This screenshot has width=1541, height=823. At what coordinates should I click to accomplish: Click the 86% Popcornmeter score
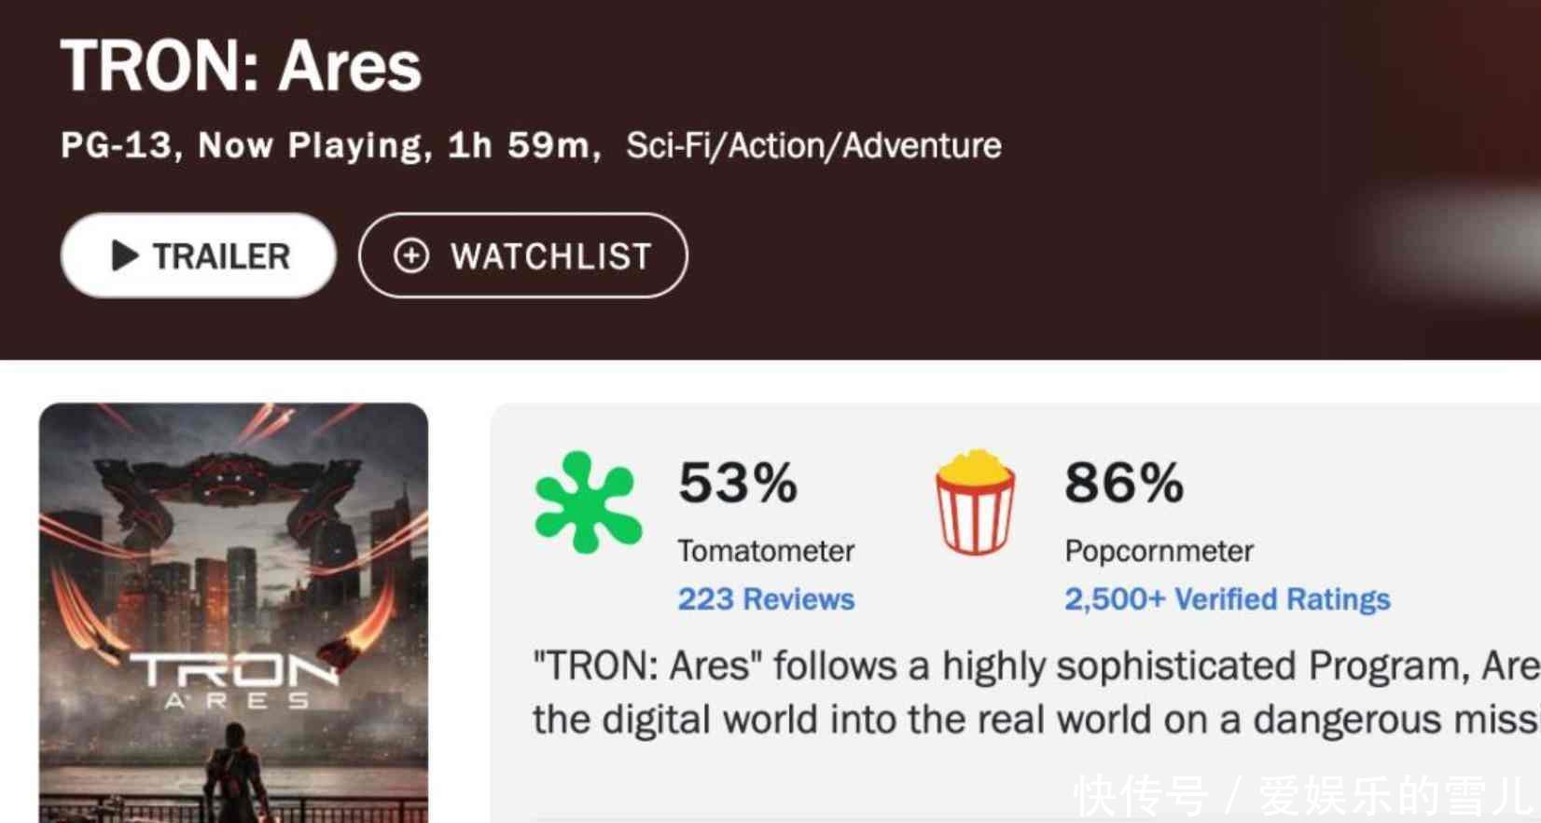pos(1123,483)
